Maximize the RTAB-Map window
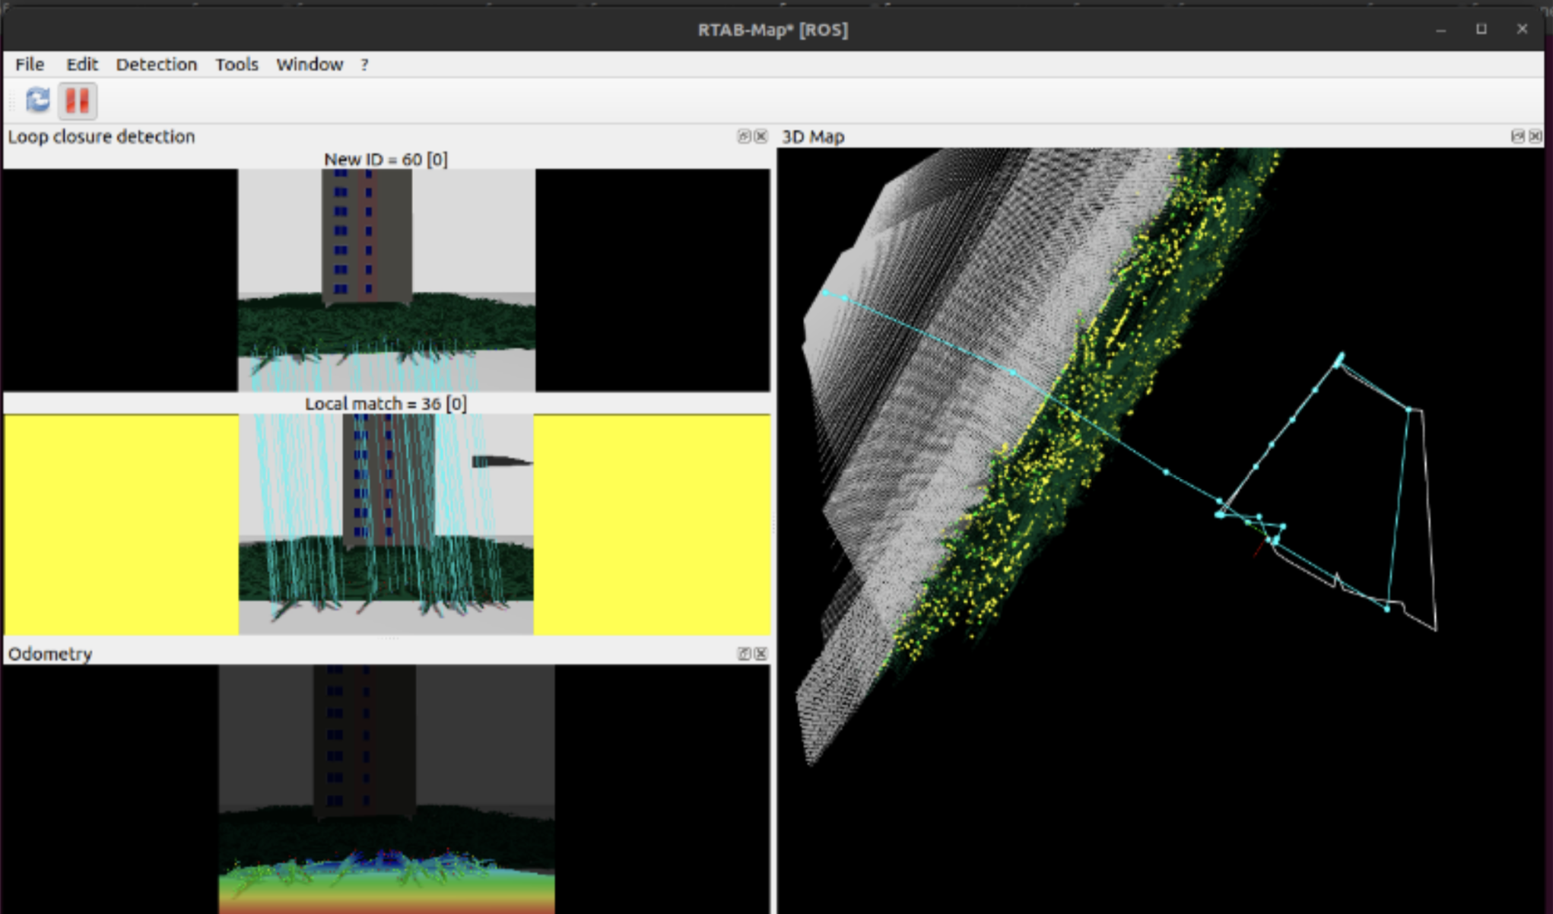This screenshot has height=914, width=1553. pos(1482,29)
